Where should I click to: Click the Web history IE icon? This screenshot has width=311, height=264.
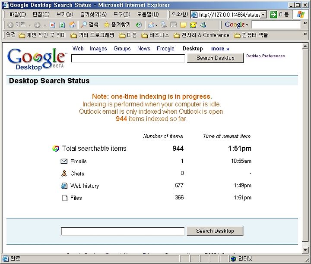point(64,186)
